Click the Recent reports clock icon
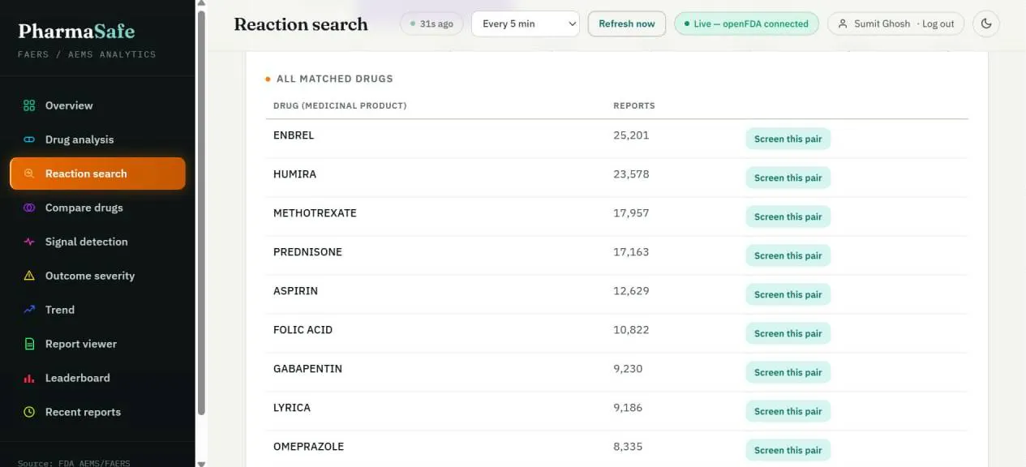The image size is (1026, 467). point(29,412)
